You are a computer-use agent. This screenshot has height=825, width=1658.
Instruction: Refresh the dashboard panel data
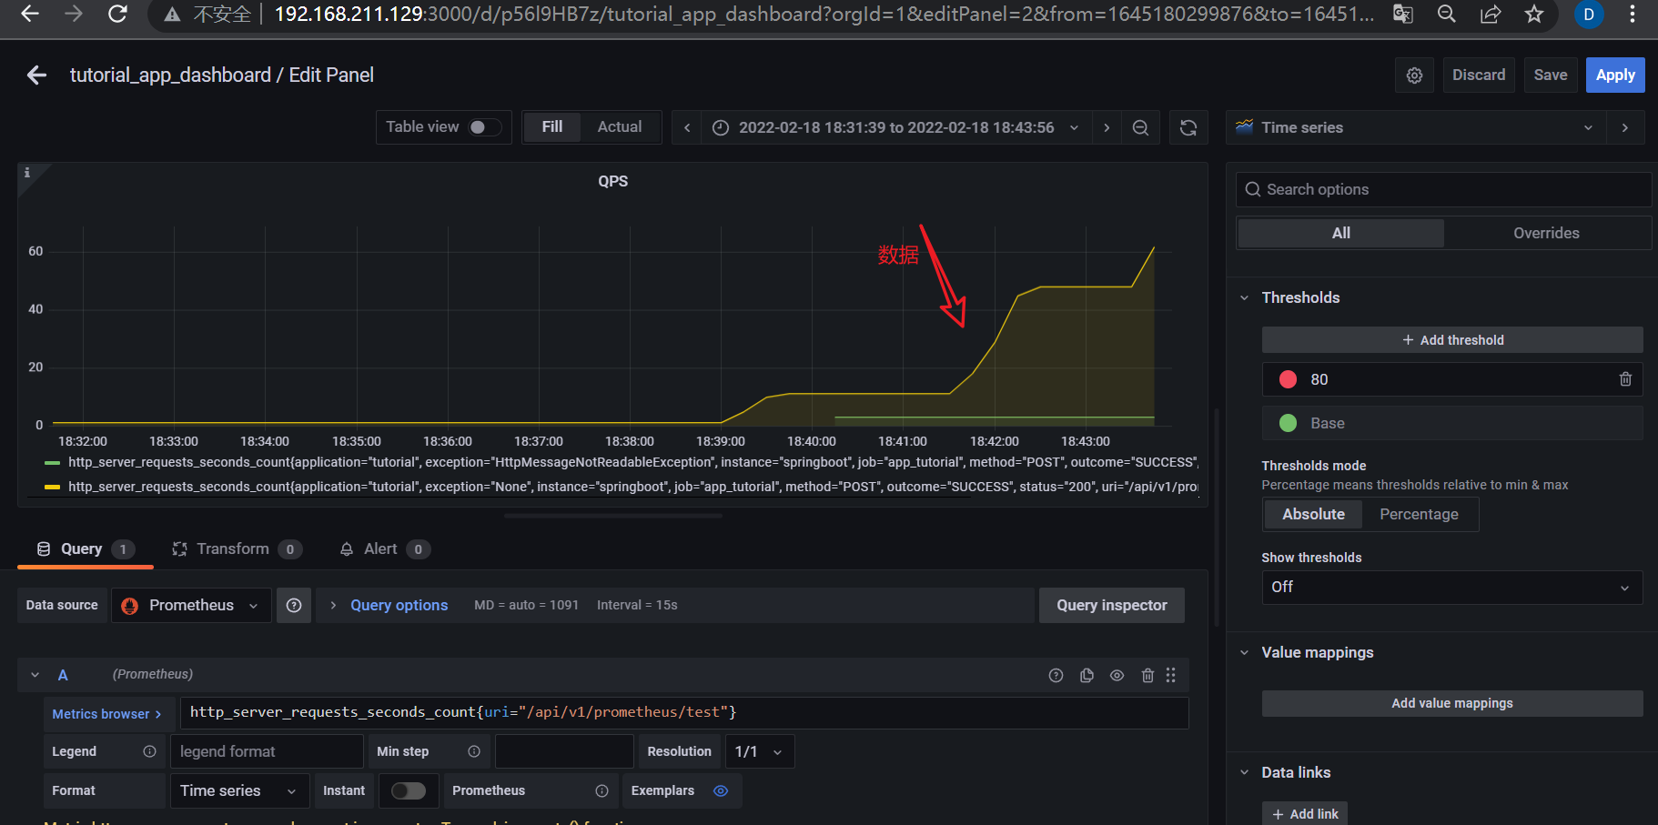(x=1188, y=127)
